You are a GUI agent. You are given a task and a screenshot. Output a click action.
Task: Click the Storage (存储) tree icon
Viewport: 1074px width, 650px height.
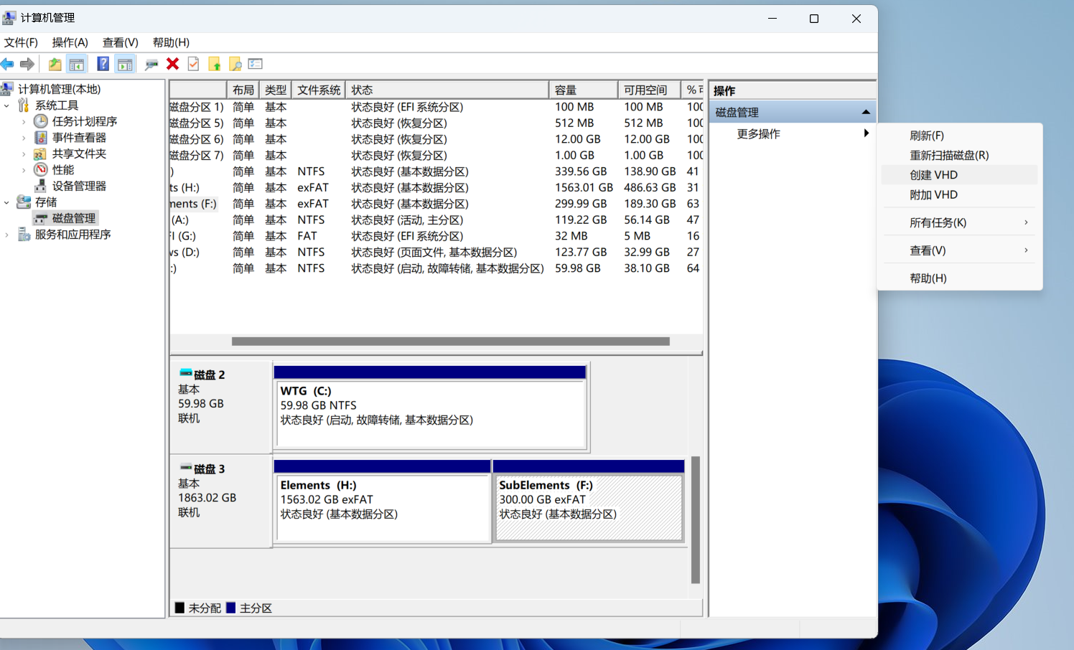(x=24, y=202)
